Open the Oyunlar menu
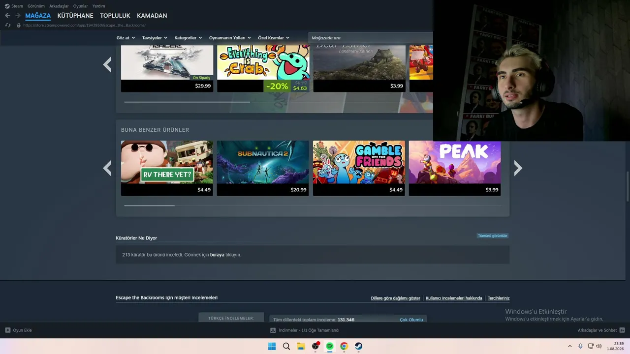Screen dimensions: 630x354 point(81,6)
